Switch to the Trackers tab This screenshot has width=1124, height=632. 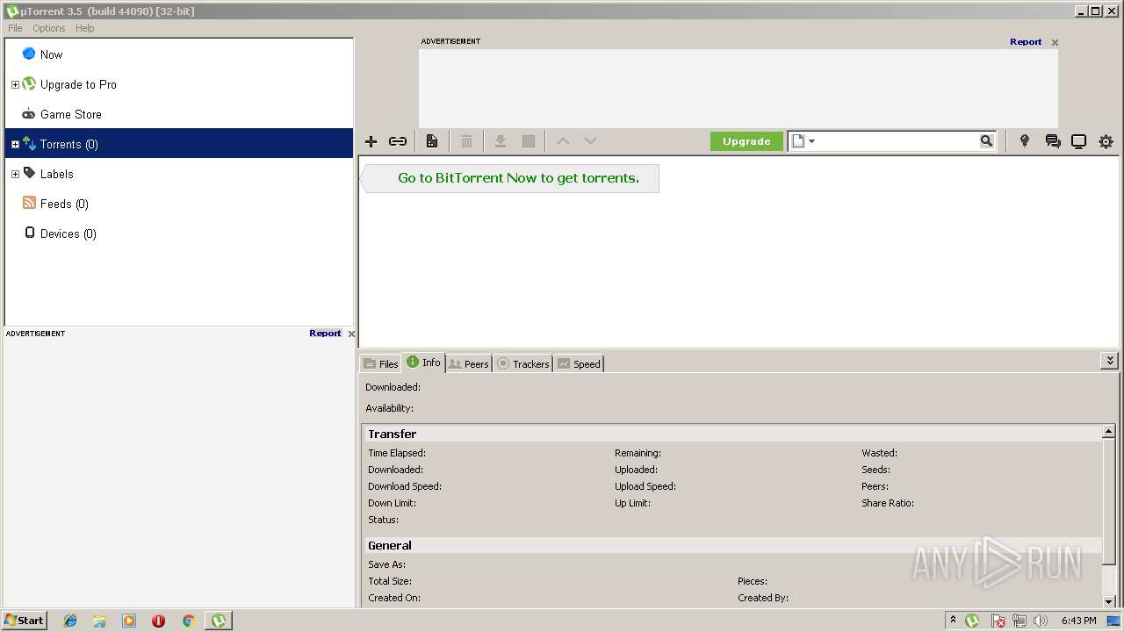coord(522,363)
